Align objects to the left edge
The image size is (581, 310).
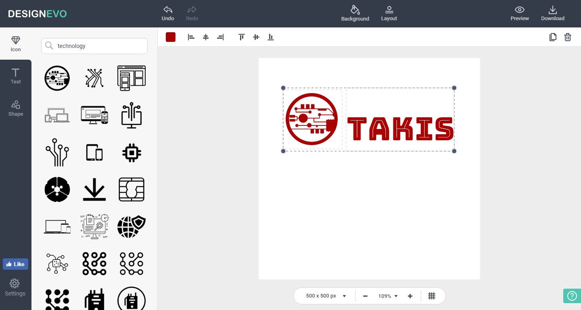pos(191,37)
